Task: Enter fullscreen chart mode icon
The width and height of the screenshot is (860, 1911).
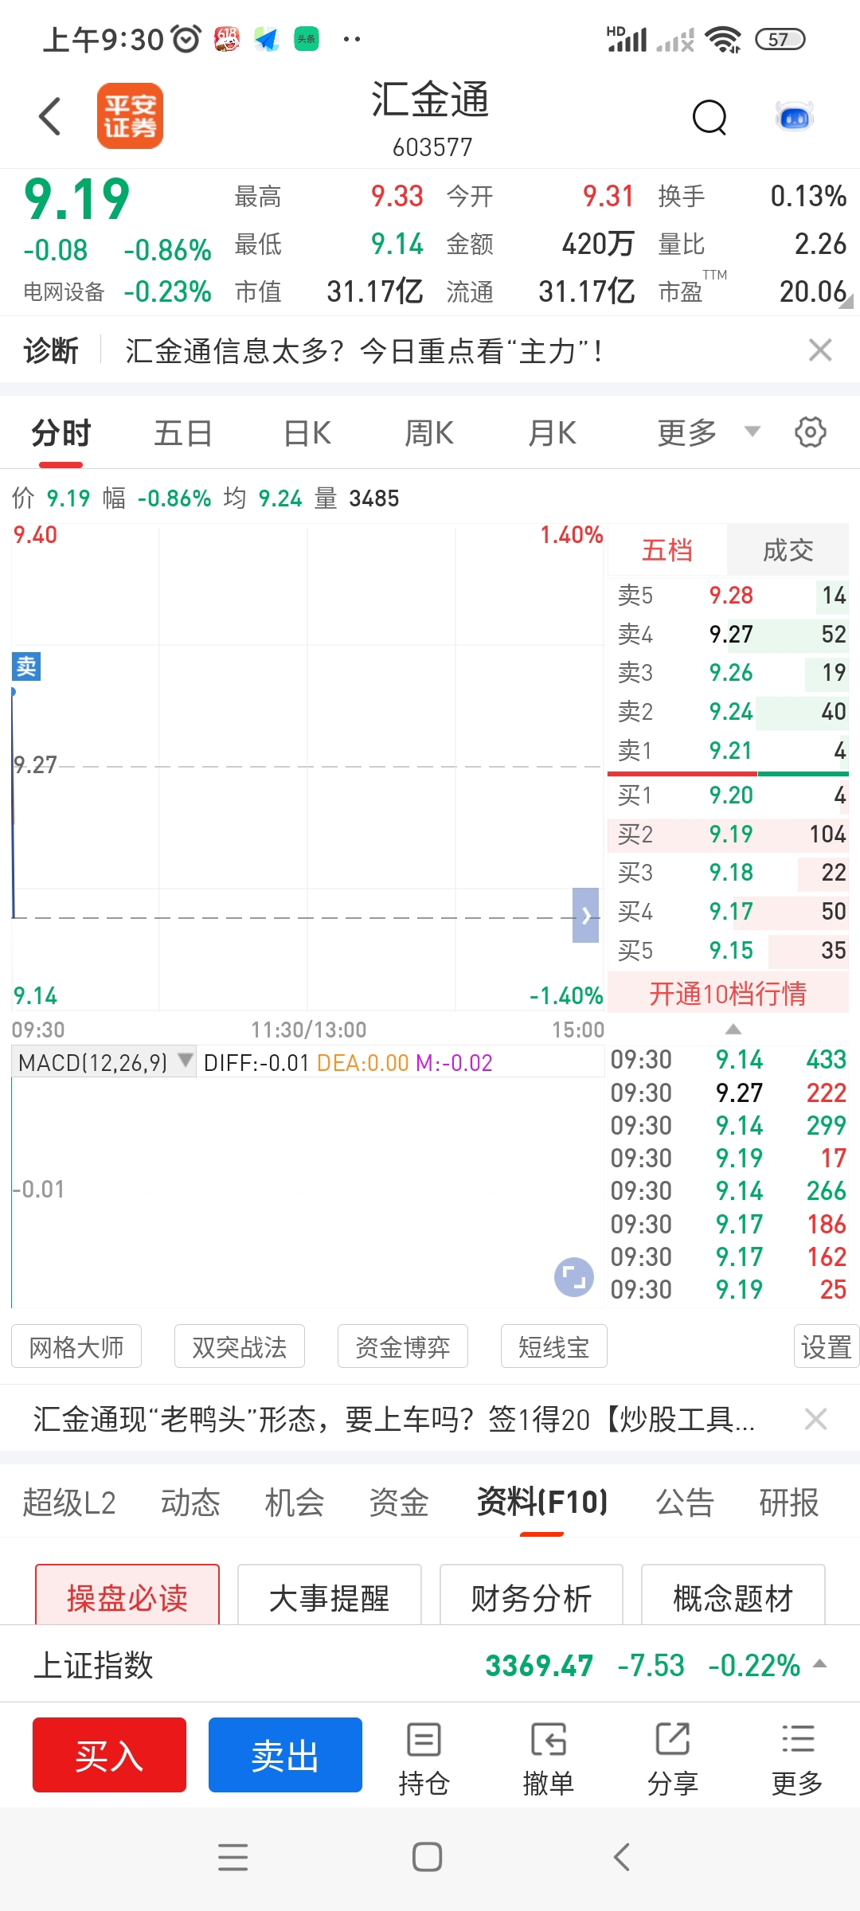Action: coord(574,1277)
